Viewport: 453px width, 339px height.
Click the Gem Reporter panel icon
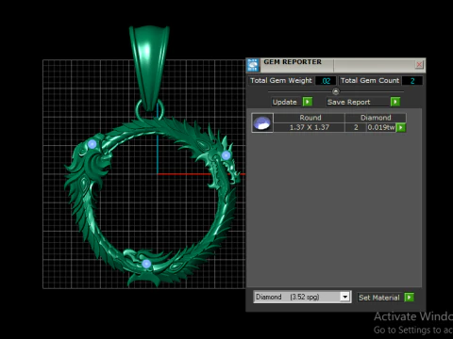(253, 65)
